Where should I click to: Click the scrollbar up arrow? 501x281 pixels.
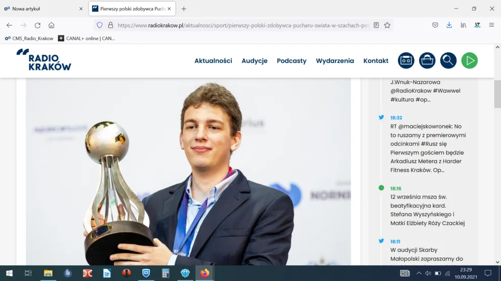click(497, 47)
